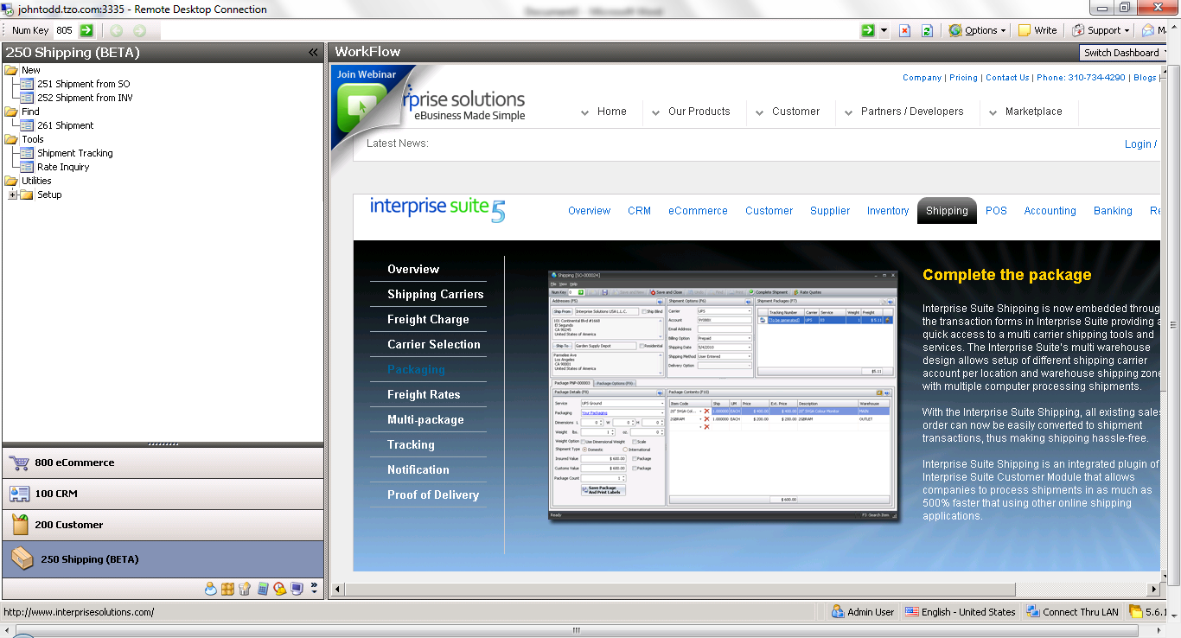Screen dimensions: 1181x638
Task: Open the Options dropdown menu
Action: click(x=978, y=30)
